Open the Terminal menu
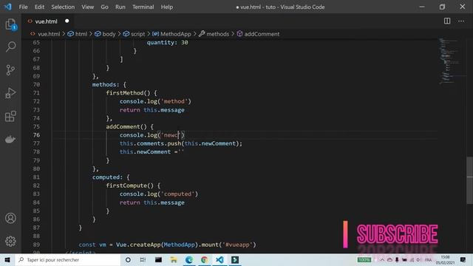Viewport: 473px width, 266px height. tap(143, 7)
